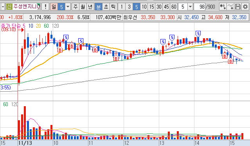250x146 pixels.
Task: Click the green 60 price moving average legend
Action: [x=46, y=26]
